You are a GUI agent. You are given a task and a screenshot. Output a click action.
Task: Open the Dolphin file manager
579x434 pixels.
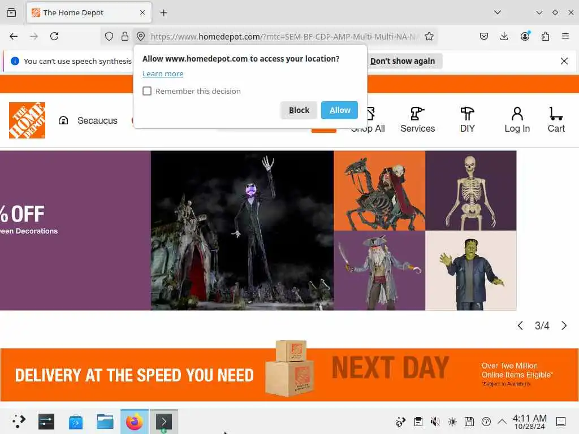pyautogui.click(x=105, y=422)
